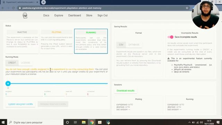
Task: Click the credits slider handle
Action: 8,83
